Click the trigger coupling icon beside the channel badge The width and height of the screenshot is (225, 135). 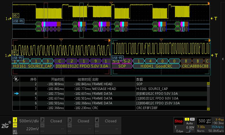tap(192, 119)
